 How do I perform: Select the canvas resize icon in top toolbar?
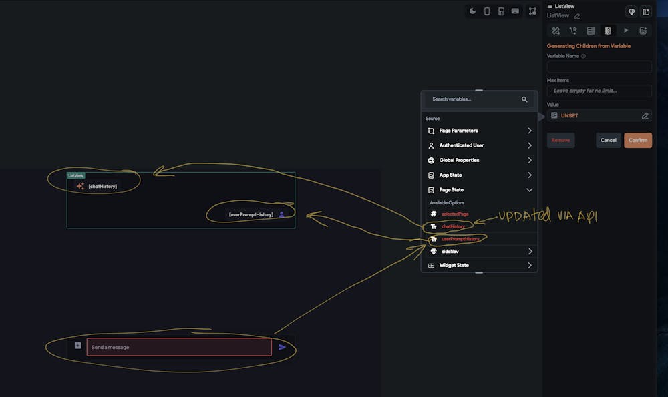pyautogui.click(x=532, y=11)
